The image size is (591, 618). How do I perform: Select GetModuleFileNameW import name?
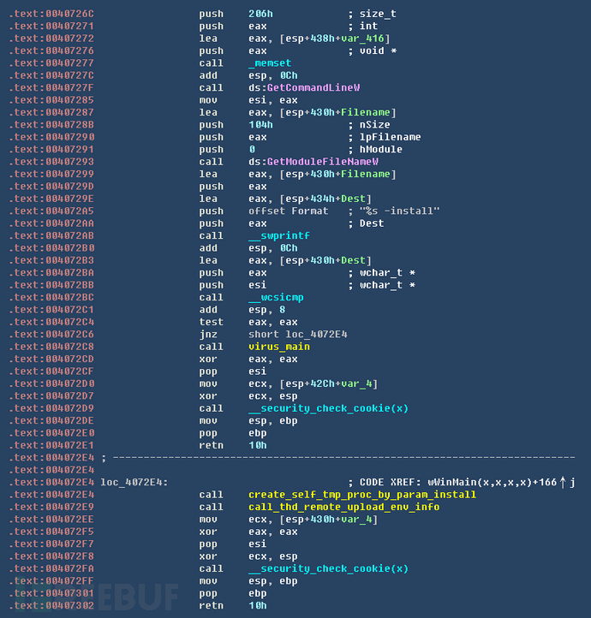[x=323, y=162]
